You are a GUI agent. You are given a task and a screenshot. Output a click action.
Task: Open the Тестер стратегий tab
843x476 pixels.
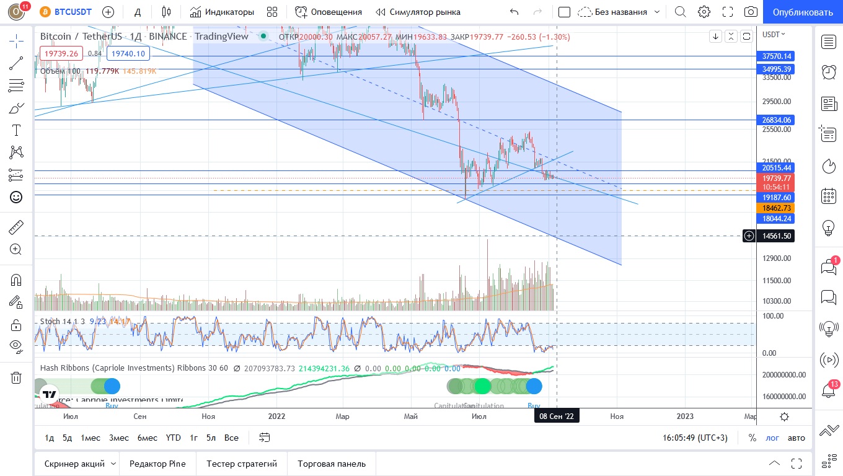[x=242, y=464]
